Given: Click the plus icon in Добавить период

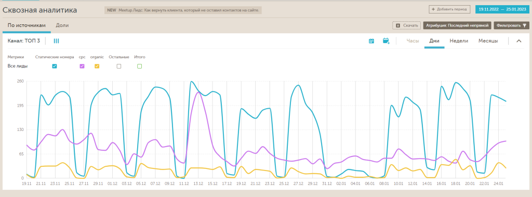Looking at the screenshot, I should (433, 9).
